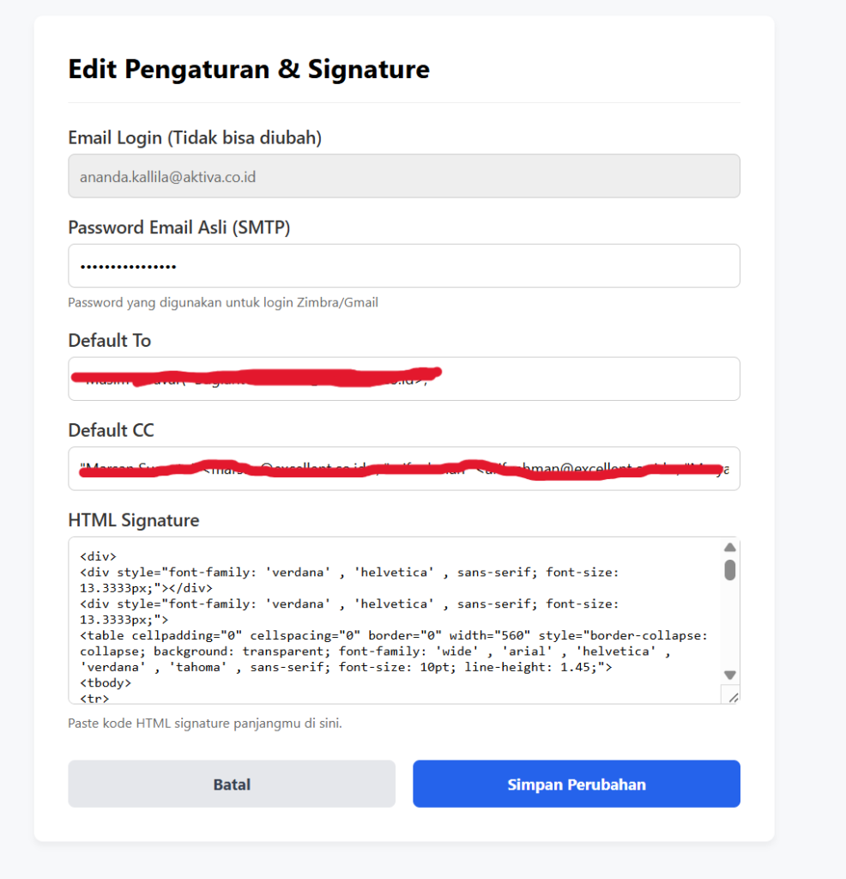Viewport: 846px width, 879px height.
Task: Save changes with Simpan Perubahan
Action: 576,784
